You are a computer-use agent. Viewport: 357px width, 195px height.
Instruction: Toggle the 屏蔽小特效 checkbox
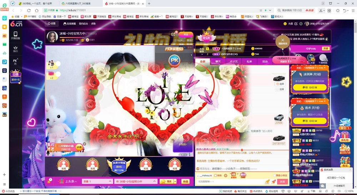click(x=274, y=175)
